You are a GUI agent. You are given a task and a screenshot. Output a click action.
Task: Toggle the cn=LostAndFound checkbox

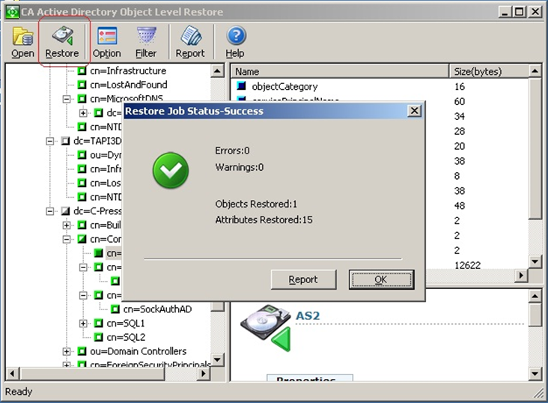82,85
